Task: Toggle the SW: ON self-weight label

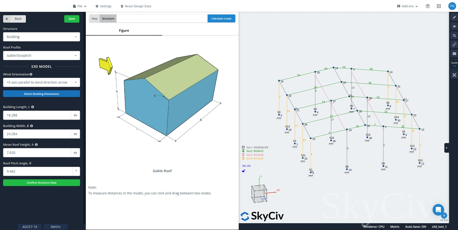Action: (246, 166)
